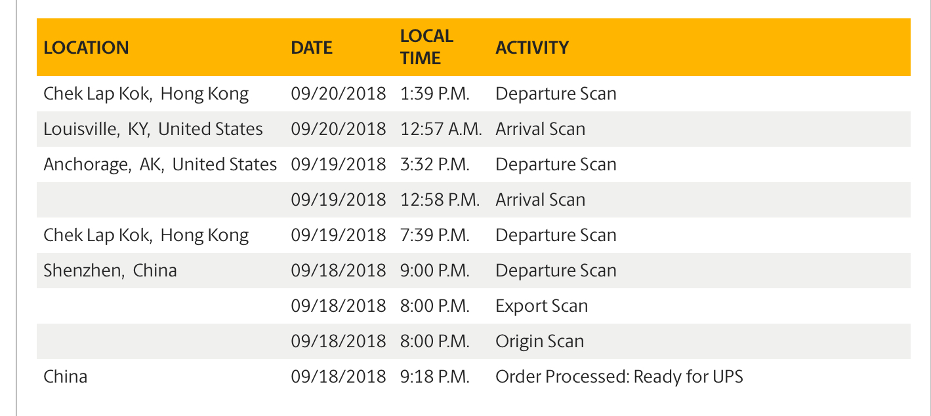
Task: Click the 8:00 P.M. Export Scan time
Action: point(434,306)
